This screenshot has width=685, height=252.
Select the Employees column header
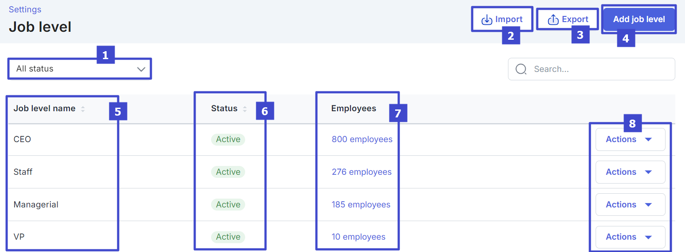[354, 109]
